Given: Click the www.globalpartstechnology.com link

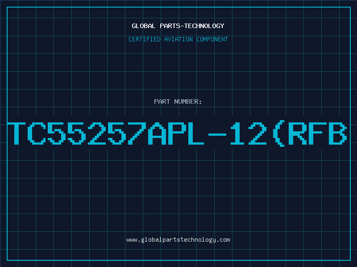Looking at the screenshot, I should [x=178, y=240].
